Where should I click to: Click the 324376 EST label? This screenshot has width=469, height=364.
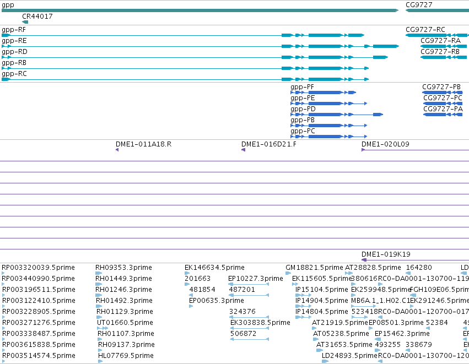point(242,312)
